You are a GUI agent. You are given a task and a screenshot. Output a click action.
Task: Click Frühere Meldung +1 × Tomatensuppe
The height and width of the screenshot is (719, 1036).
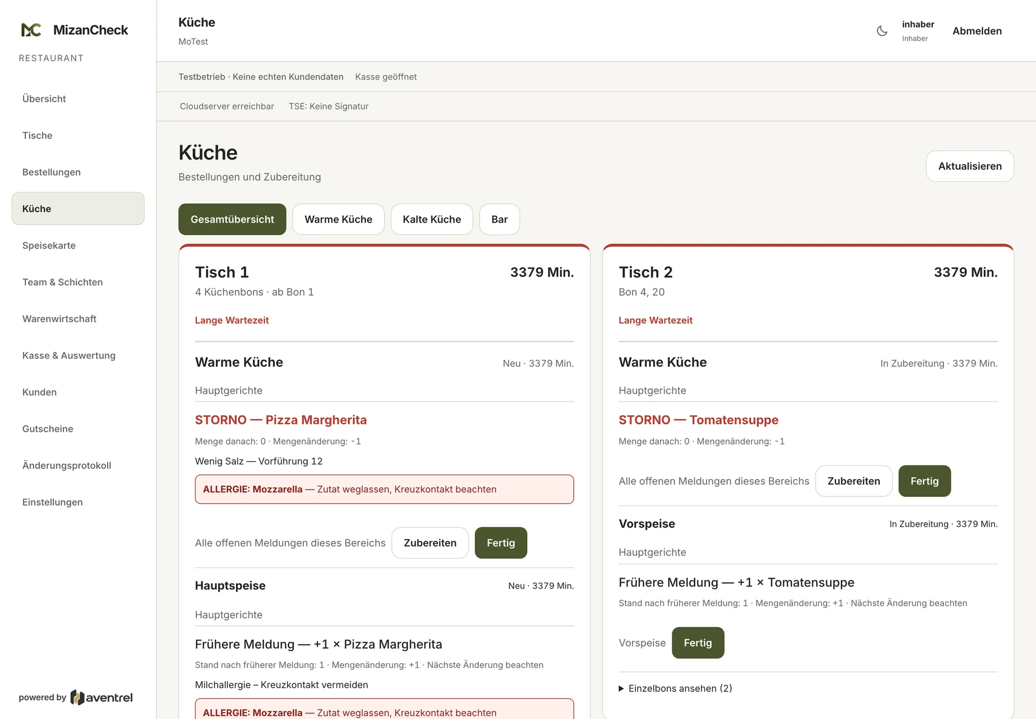coord(736,583)
